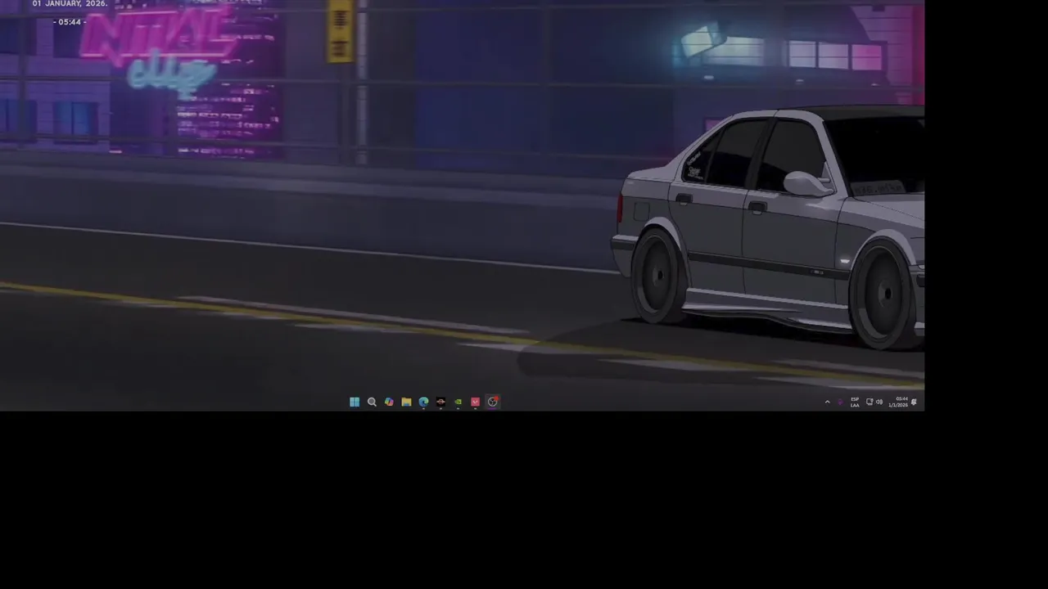1048x589 pixels.
Task: Open the black AMD software taskbar icon
Action: point(440,402)
